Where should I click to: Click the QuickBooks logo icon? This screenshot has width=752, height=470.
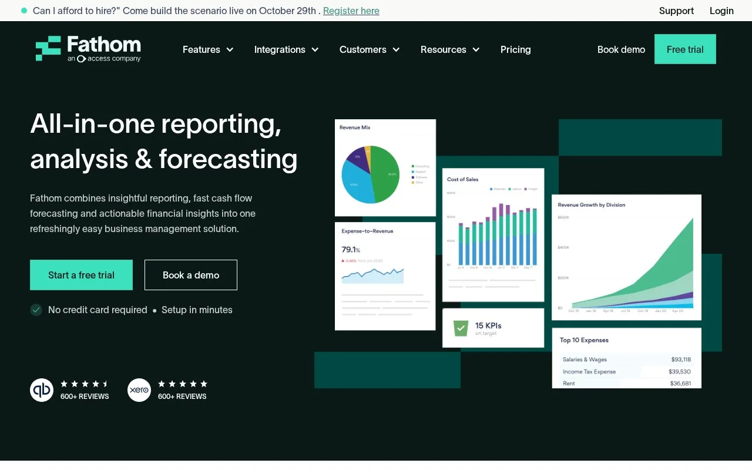[x=42, y=390]
